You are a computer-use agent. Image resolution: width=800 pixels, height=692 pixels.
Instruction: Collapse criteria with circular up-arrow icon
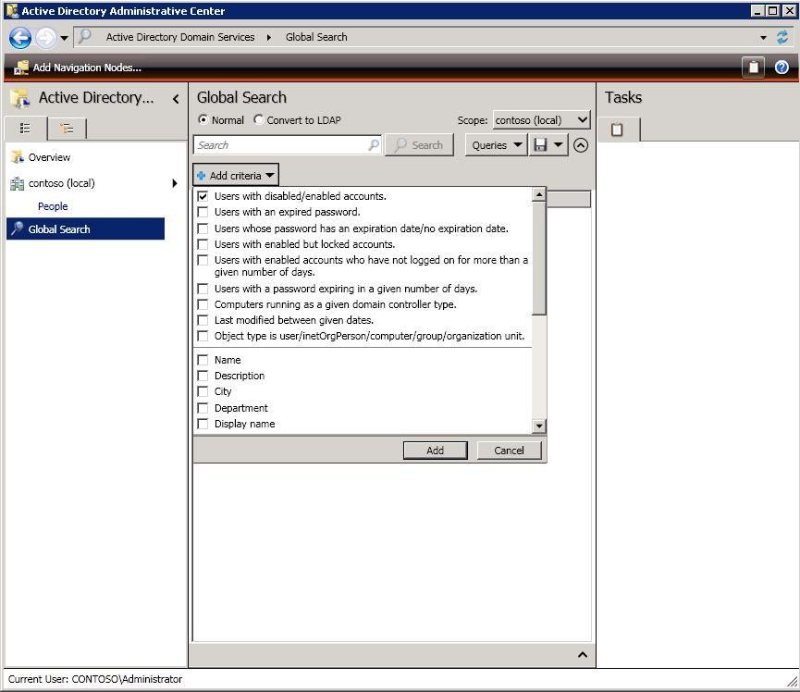pos(581,145)
